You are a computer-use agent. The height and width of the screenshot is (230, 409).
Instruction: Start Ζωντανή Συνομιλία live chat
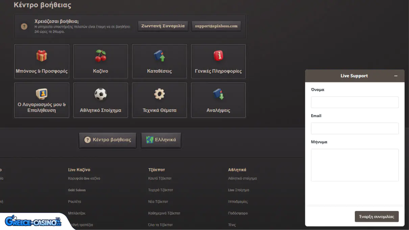click(163, 26)
